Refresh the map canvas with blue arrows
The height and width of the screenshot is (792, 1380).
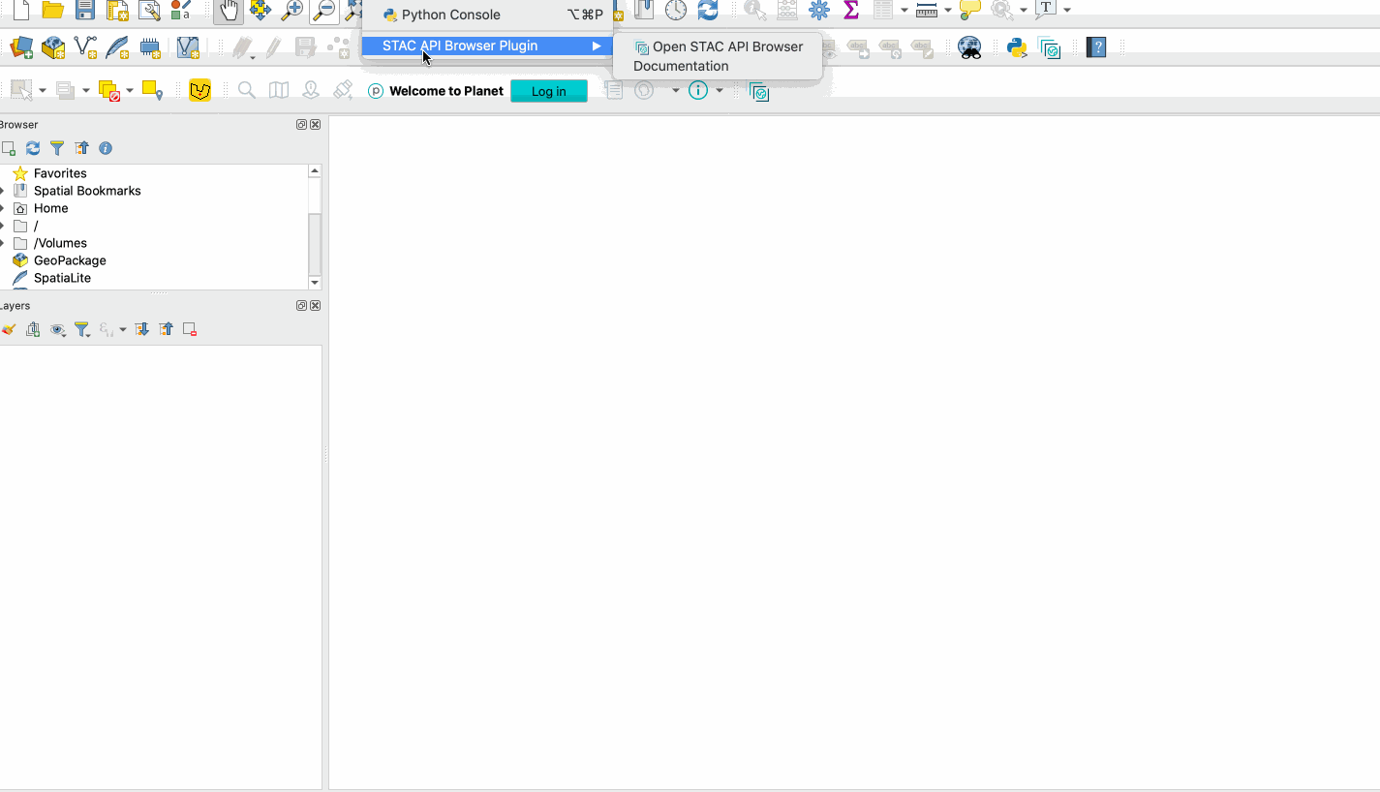(x=708, y=11)
